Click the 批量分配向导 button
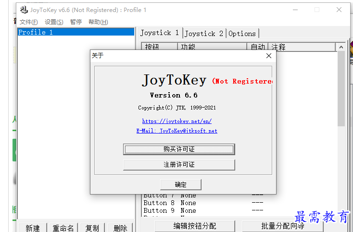This screenshot has height=232, width=353. [283, 226]
